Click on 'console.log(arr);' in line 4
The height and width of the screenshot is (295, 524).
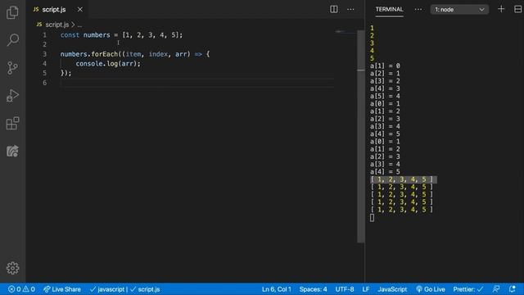(x=108, y=64)
